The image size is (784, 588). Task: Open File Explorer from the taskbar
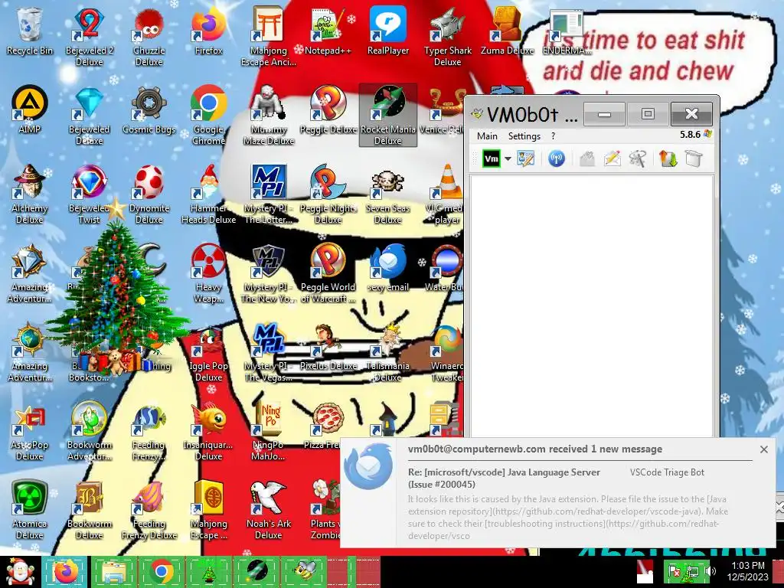(x=113, y=571)
